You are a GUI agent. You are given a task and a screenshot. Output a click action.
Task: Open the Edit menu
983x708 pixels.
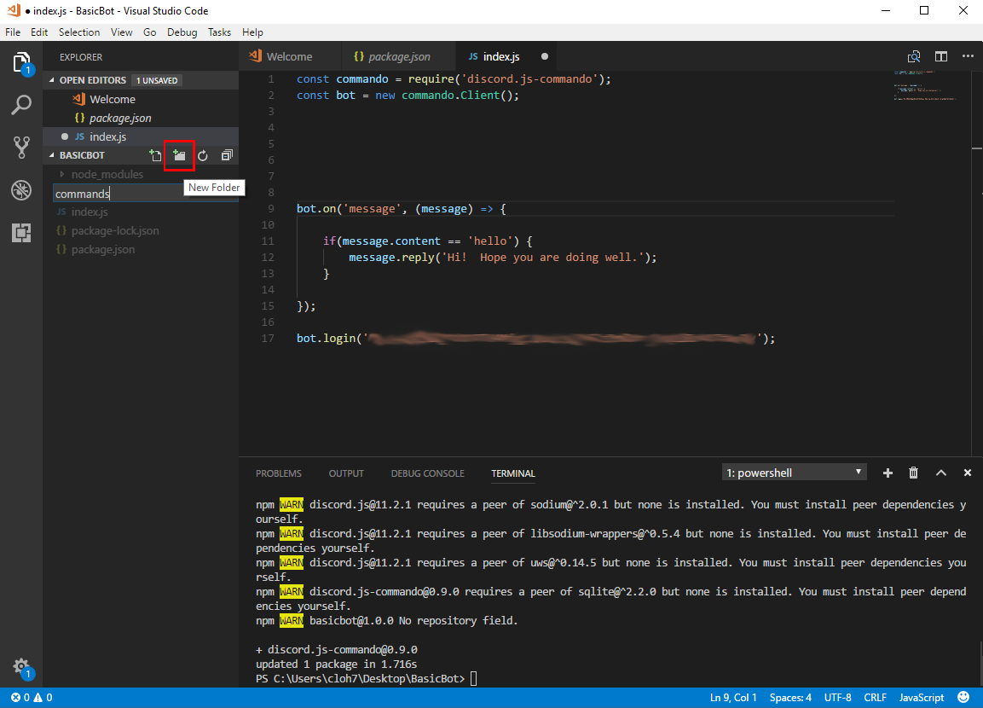[39, 32]
